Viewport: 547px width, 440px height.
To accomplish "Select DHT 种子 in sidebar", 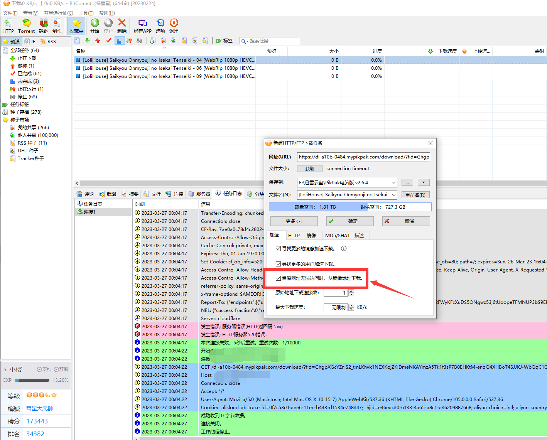I will coord(28,151).
